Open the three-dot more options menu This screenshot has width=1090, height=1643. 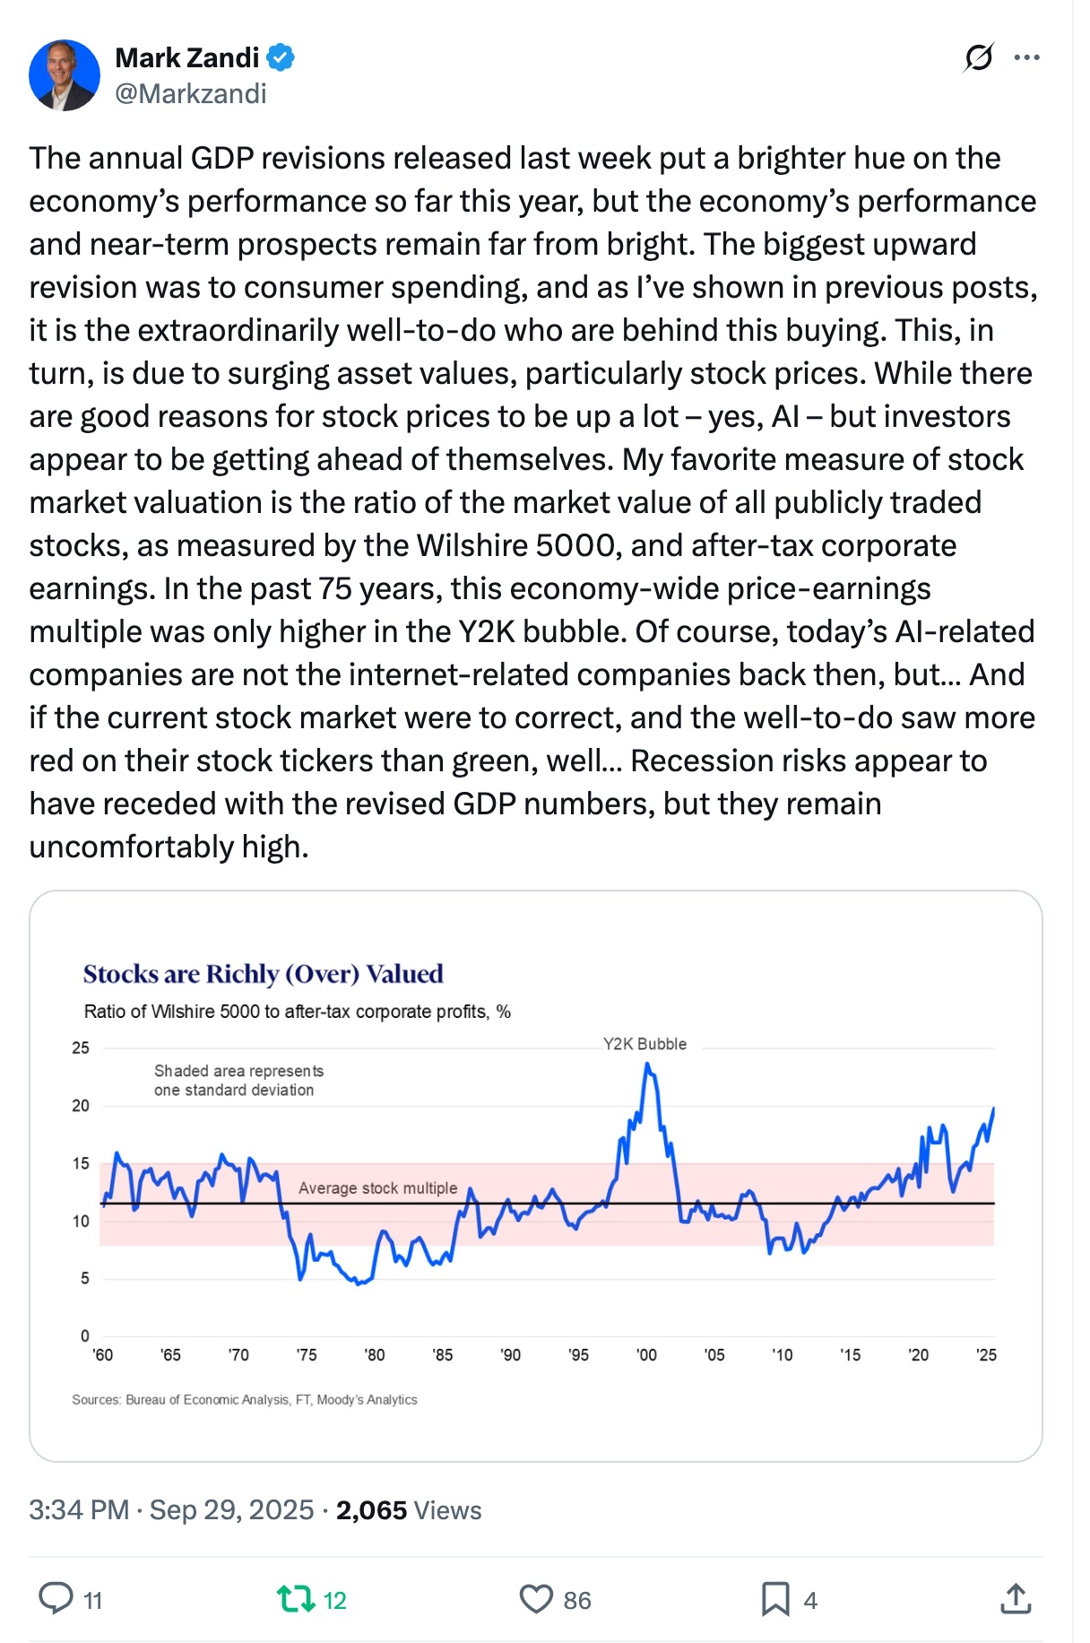tap(1026, 57)
